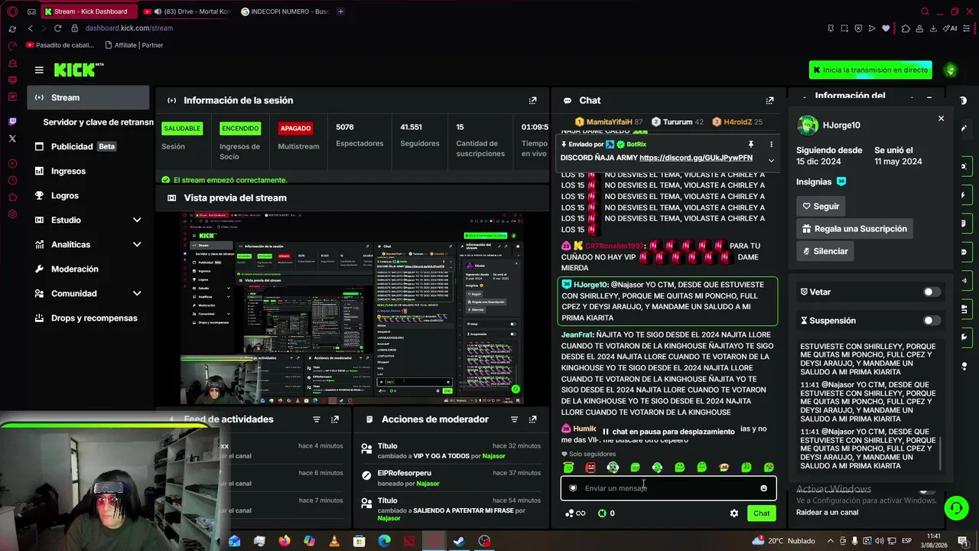The image size is (979, 551).
Task: Open a new browser tab
Action: click(x=340, y=11)
